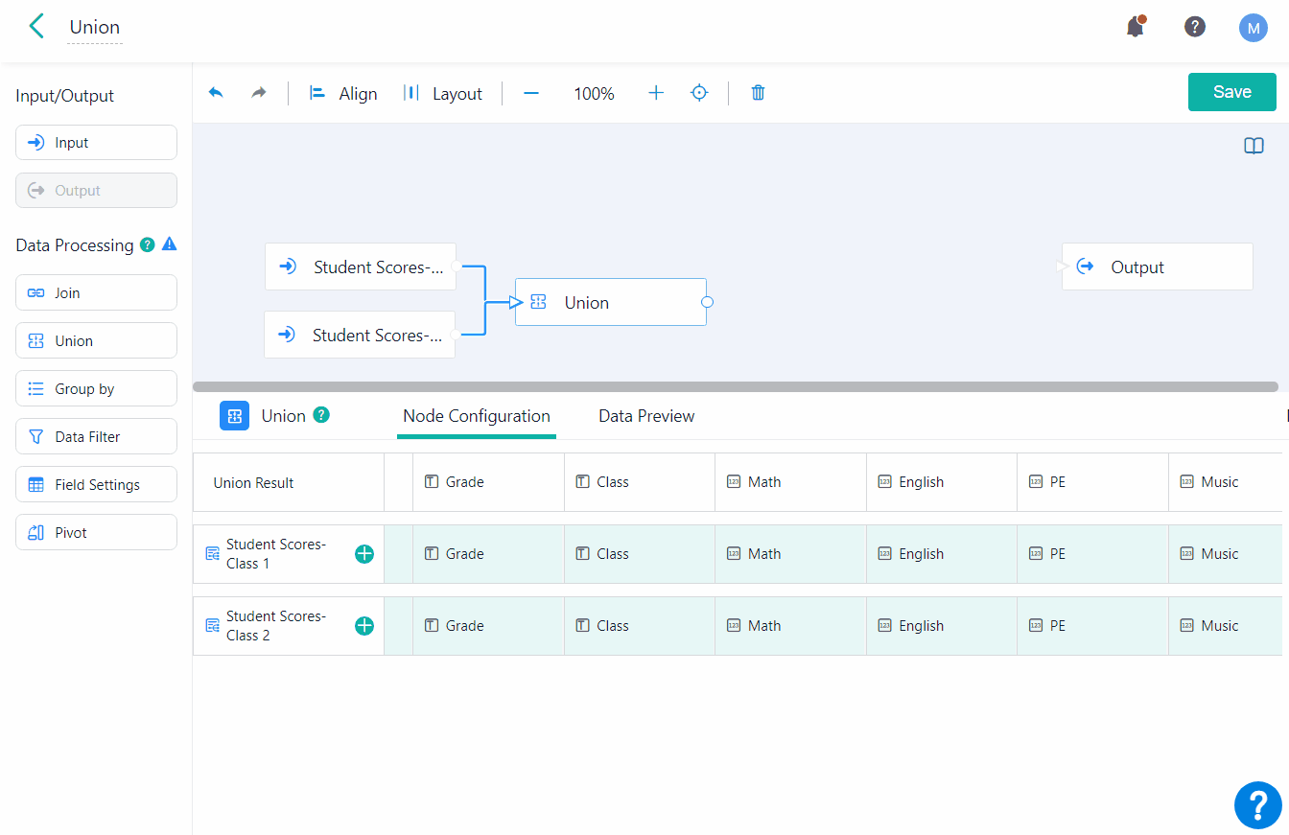Save the data flow
Viewport: 1289px width, 835px height.
[x=1232, y=92]
